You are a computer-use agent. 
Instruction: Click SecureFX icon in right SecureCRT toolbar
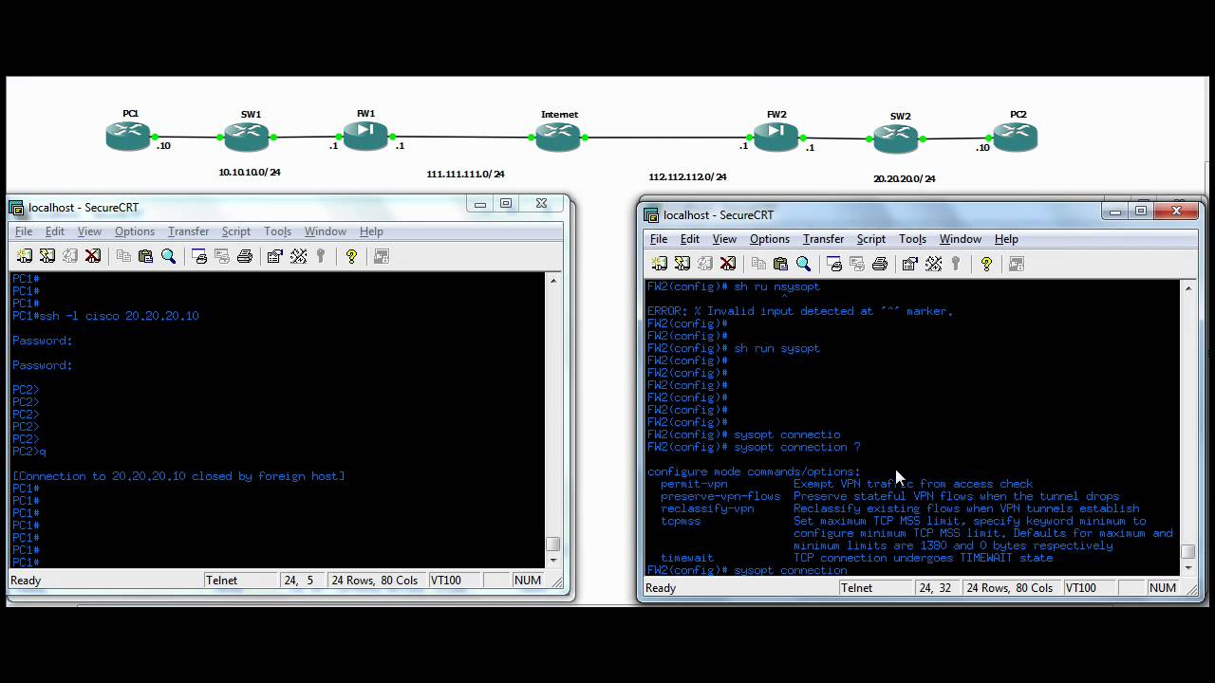pos(1017,264)
